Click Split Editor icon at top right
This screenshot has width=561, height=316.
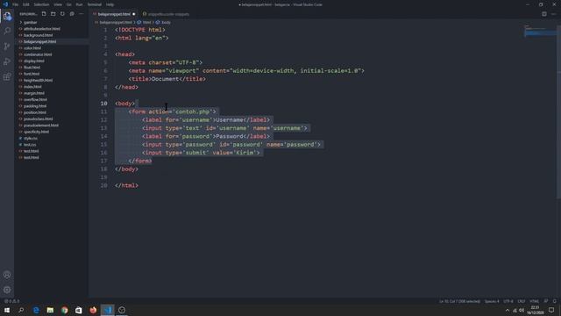coord(543,14)
